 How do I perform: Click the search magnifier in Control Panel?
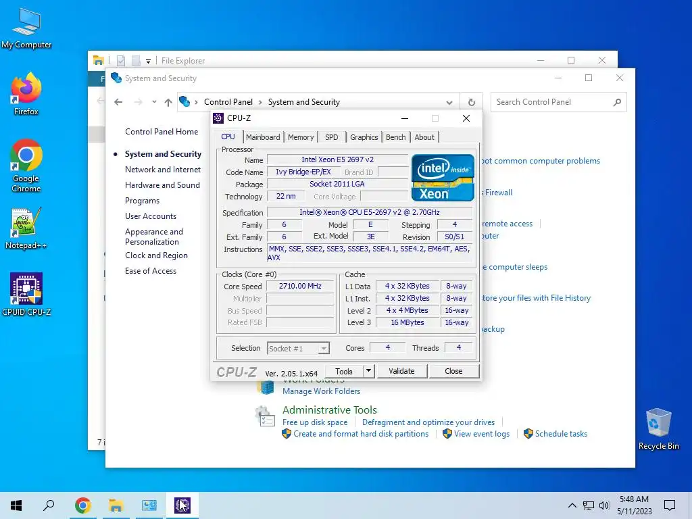[x=618, y=103]
